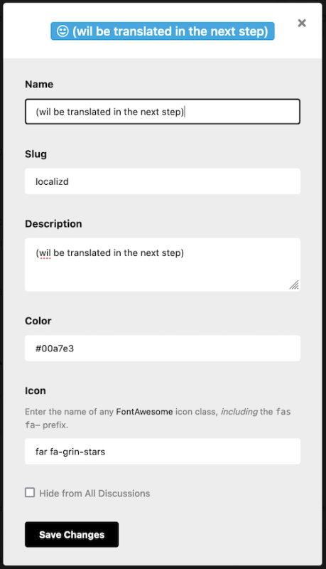This screenshot has width=326, height=569.
Task: Click the Color field label
Action: click(x=38, y=321)
